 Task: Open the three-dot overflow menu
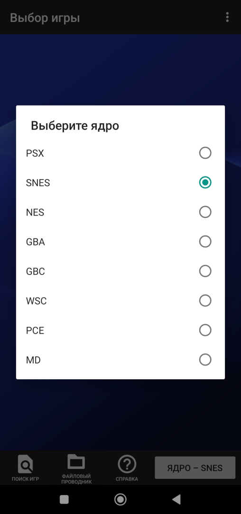[x=227, y=18]
